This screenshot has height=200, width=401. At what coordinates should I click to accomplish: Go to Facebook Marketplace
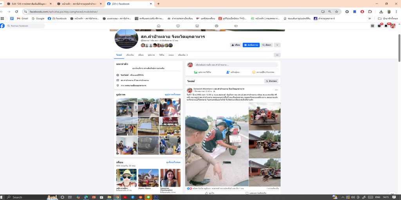[x=197, y=26]
